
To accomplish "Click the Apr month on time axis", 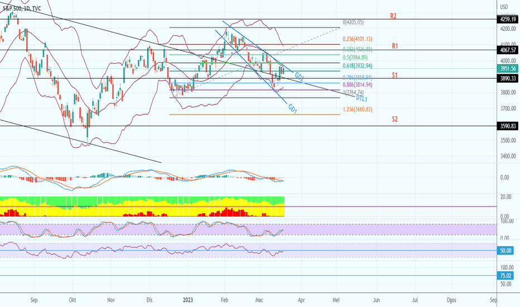I will point(301,300).
